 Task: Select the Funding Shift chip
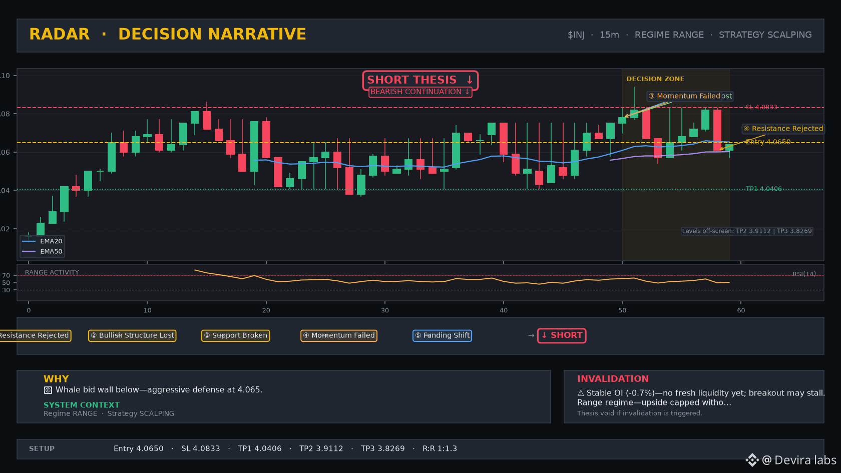click(442, 335)
